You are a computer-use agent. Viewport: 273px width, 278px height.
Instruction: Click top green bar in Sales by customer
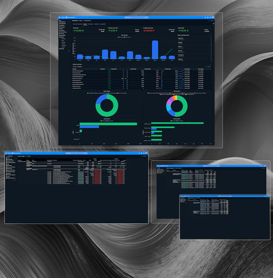tap(177, 123)
